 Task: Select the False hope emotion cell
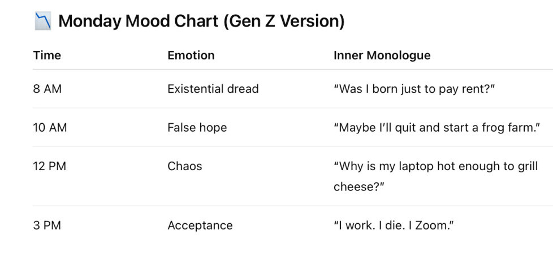197,128
